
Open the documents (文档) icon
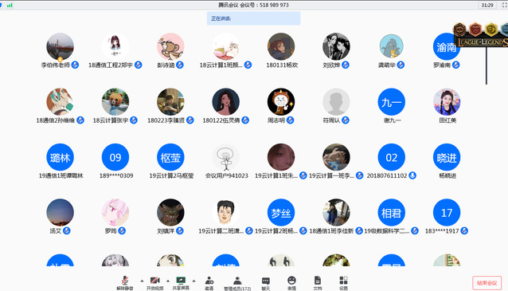[318, 283]
